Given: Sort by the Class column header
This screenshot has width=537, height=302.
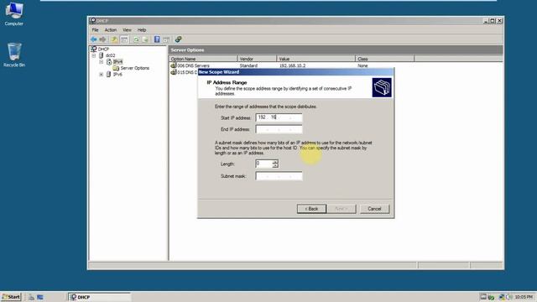Looking at the screenshot, I should [x=385, y=59].
